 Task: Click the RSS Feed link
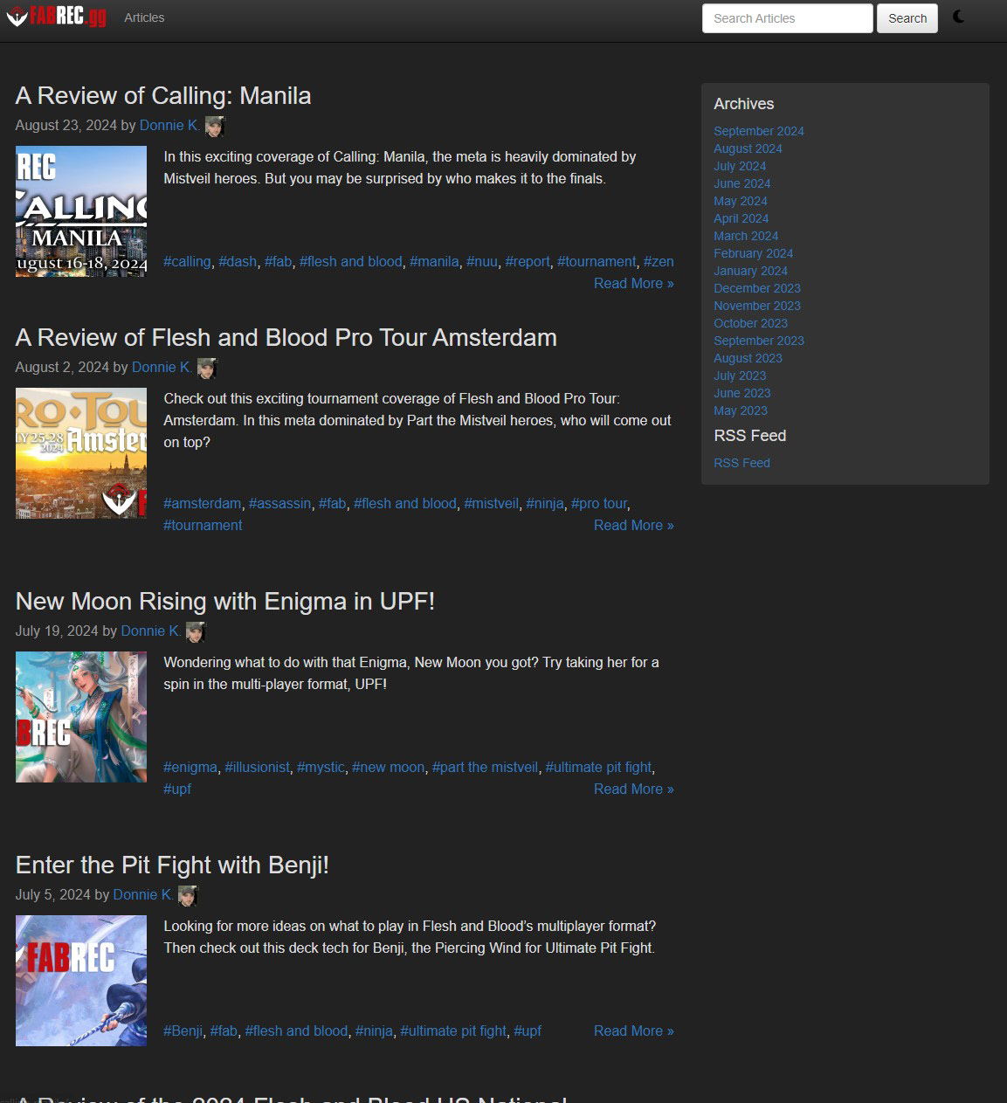[742, 463]
